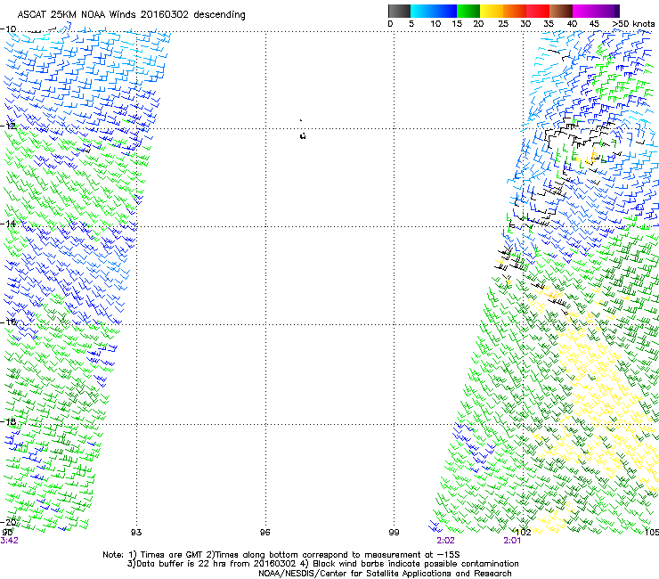Viewport: 659px width, 579px height.
Task: Click the 'Data buffer is 22 hrs' note
Action: pos(322,564)
